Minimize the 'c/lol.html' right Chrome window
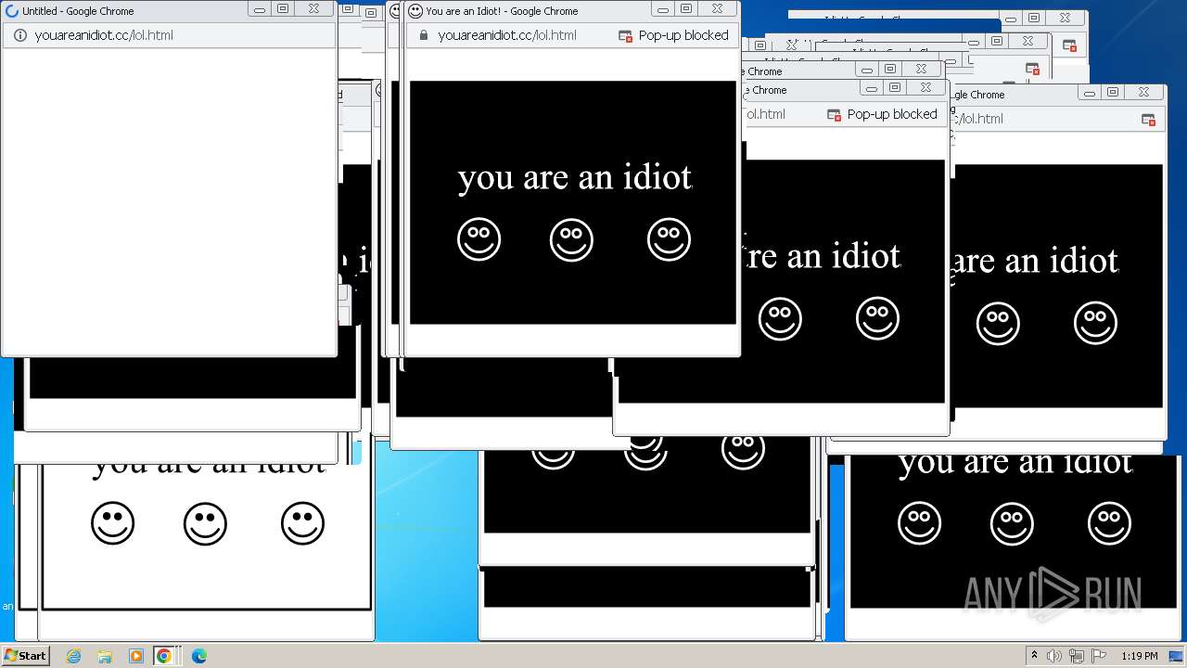 coord(1090,92)
